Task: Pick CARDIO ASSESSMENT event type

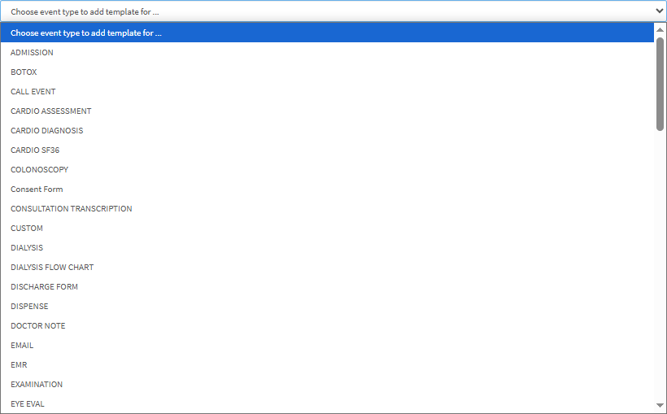Action: (327, 111)
